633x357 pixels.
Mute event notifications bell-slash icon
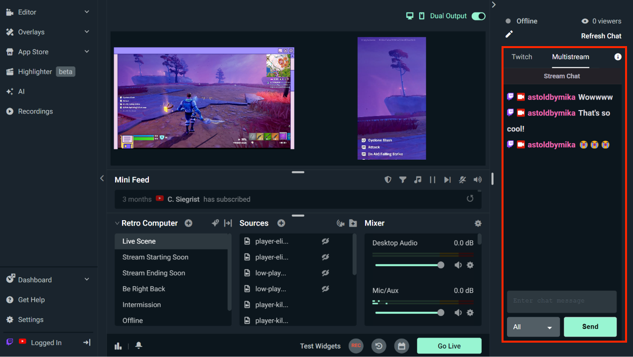point(462,179)
